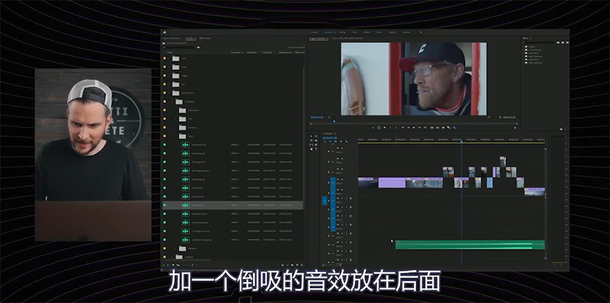
Task: Click the green label swatch of the selected mp3 row
Action: point(165,205)
